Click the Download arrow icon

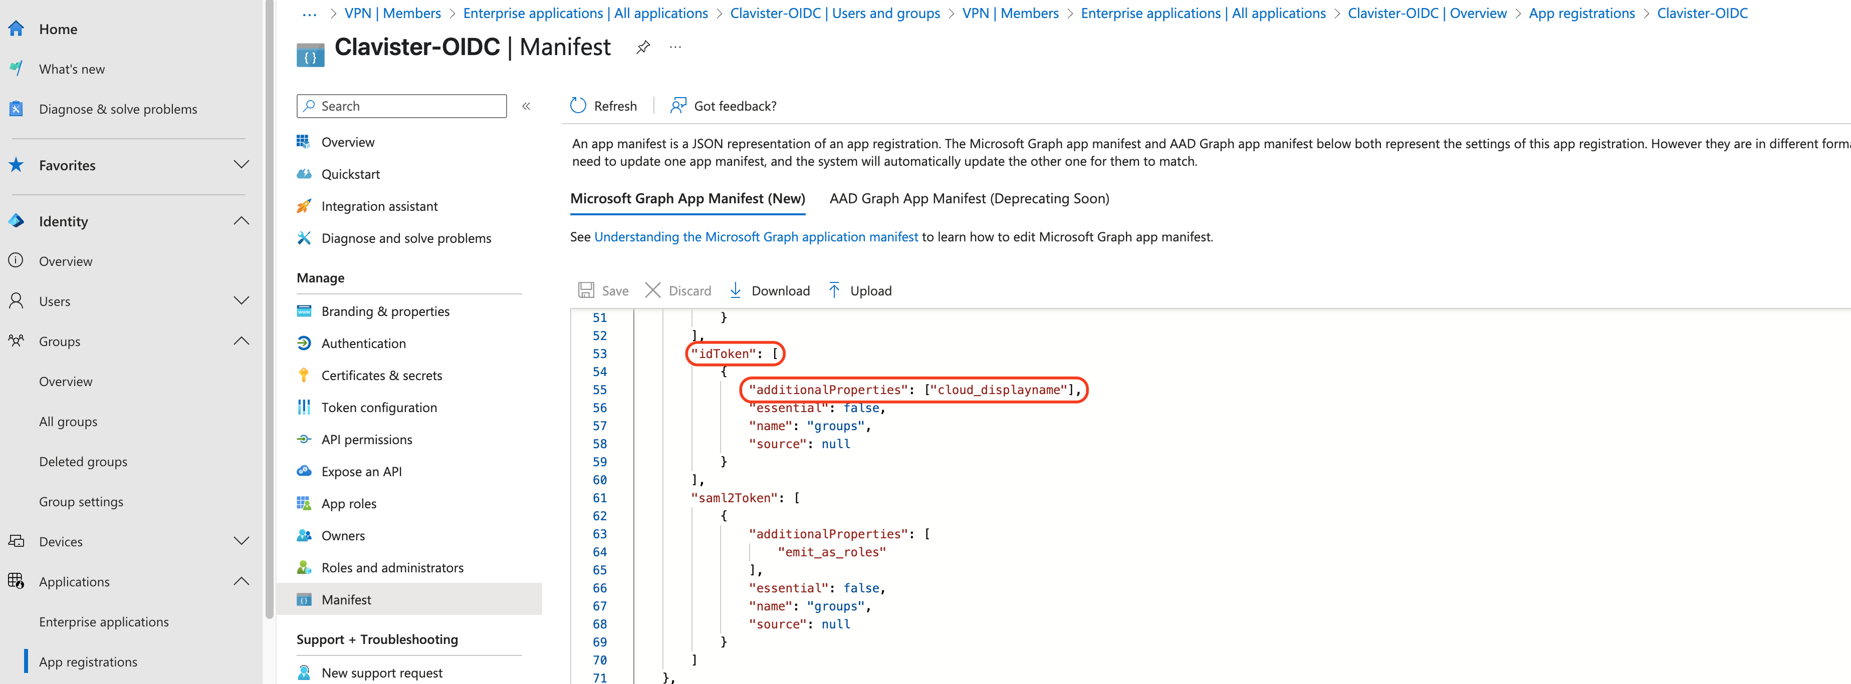click(735, 290)
